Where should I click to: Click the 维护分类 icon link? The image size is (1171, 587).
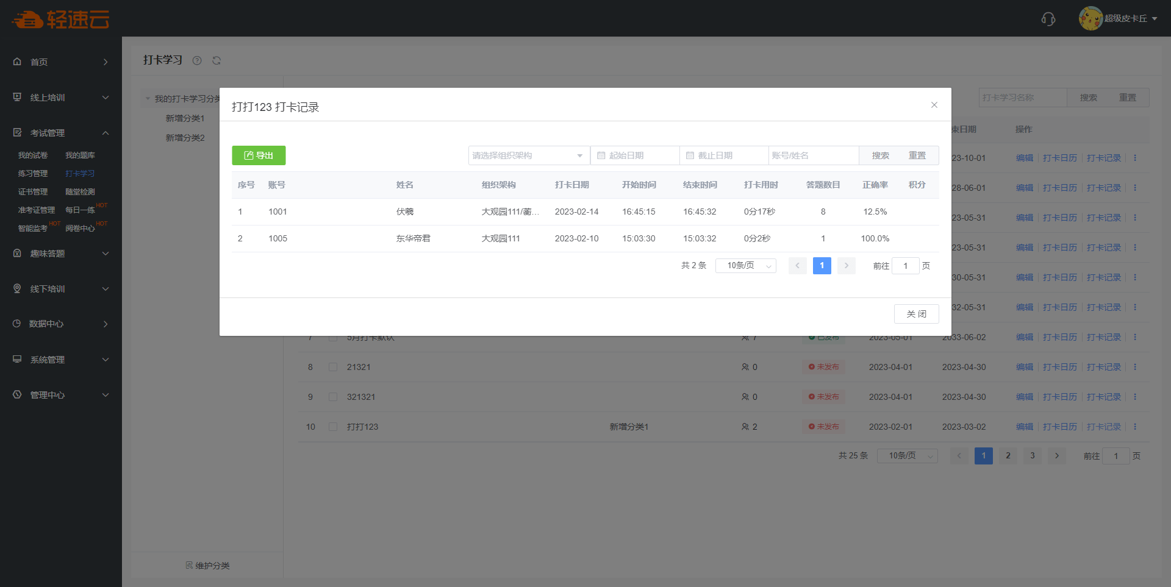point(207,566)
